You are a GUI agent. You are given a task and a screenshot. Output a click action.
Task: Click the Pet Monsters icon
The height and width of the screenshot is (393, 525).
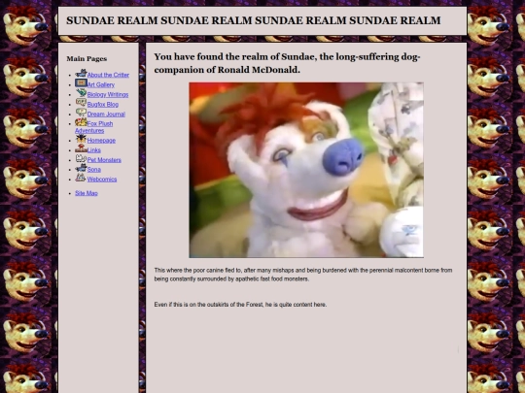(81, 158)
